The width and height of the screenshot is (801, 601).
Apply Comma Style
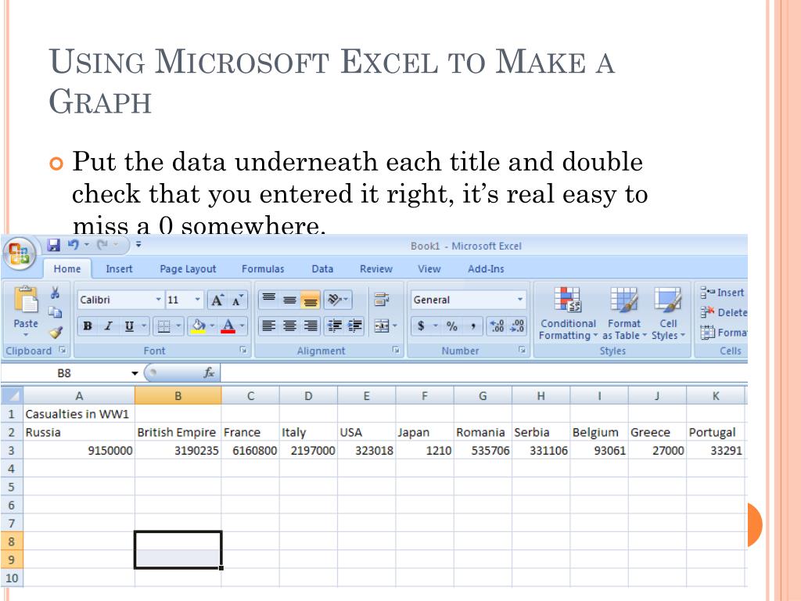[473, 326]
